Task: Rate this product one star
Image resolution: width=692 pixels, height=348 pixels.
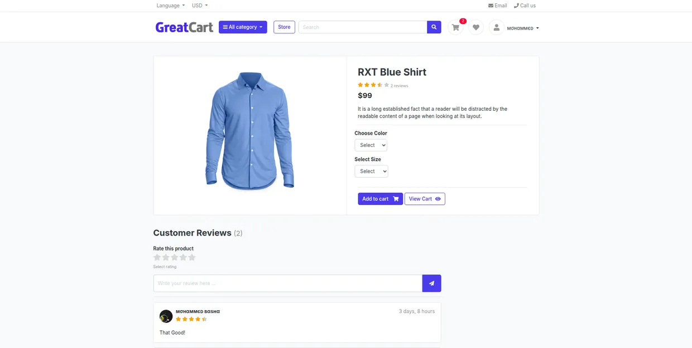Action: click(157, 257)
